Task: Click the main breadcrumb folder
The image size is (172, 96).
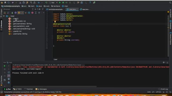Action: click(x=31, y=6)
